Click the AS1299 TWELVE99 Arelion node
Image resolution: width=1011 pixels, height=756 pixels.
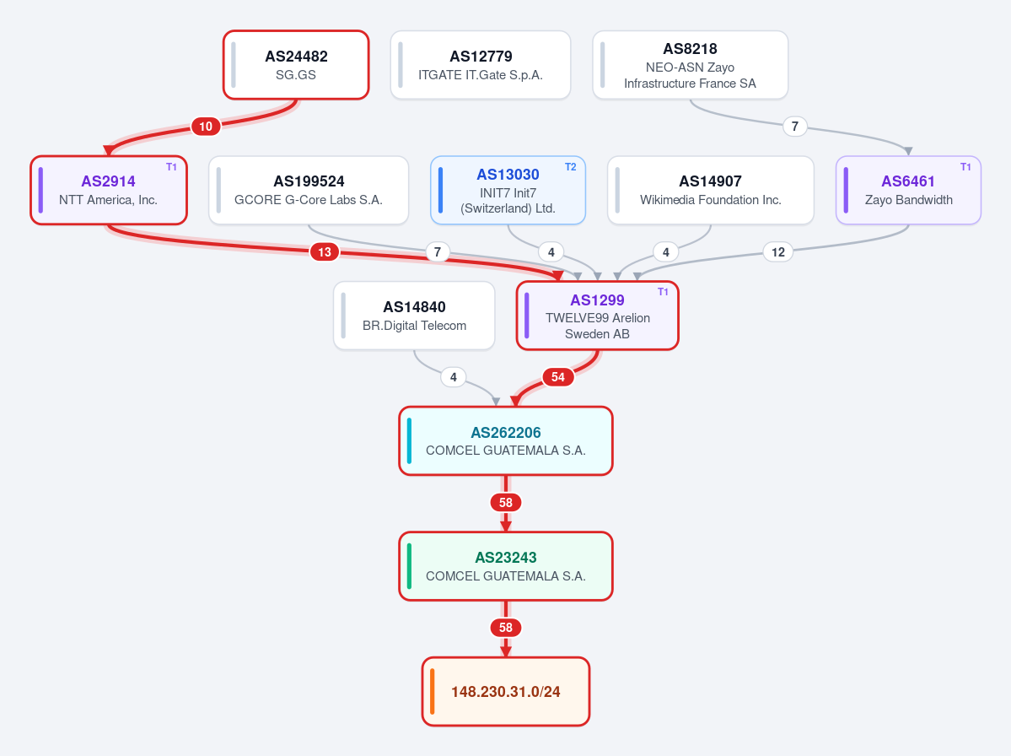click(598, 316)
